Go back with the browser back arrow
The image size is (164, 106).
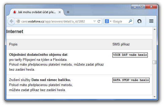click(x=11, y=21)
